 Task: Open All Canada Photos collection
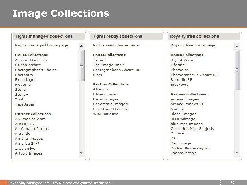click(32, 129)
